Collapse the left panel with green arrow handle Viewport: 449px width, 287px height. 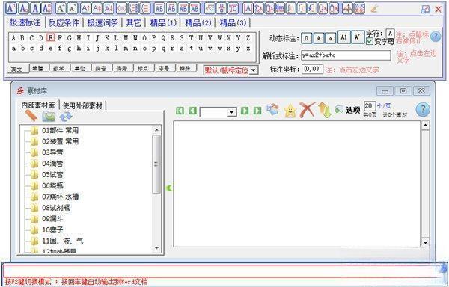[x=169, y=188]
